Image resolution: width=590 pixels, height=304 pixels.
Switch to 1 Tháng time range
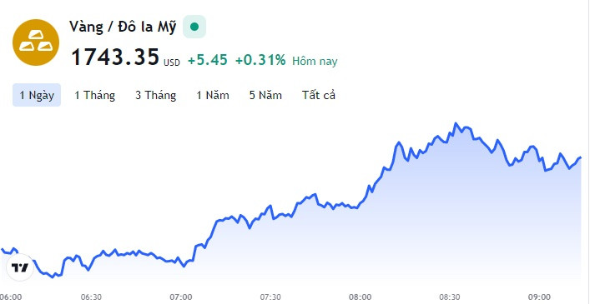(x=94, y=95)
